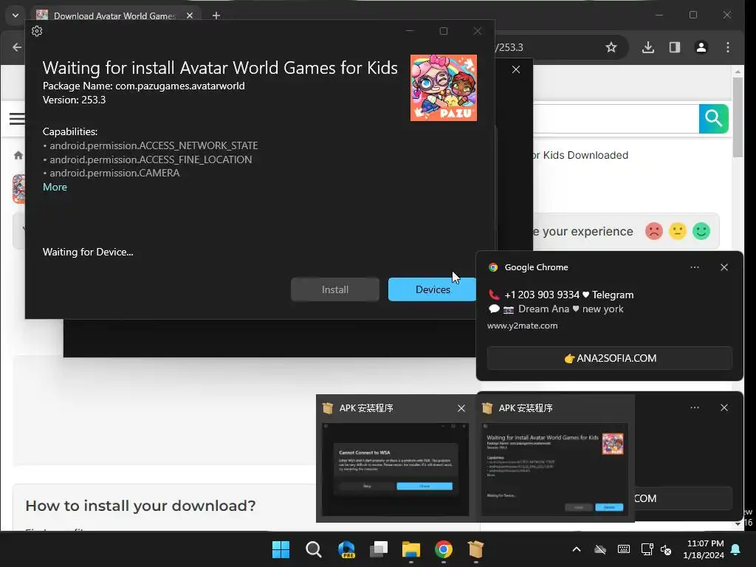Click the website search button
This screenshot has height=567, width=756.
point(714,118)
